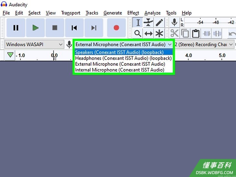Open the Help menu
The width and height of the screenshot is (236, 177).
[186, 13]
